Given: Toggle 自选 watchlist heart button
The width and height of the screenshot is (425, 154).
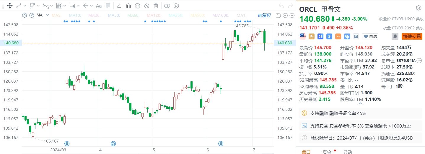Looking at the screenshot, I should 370,36.
